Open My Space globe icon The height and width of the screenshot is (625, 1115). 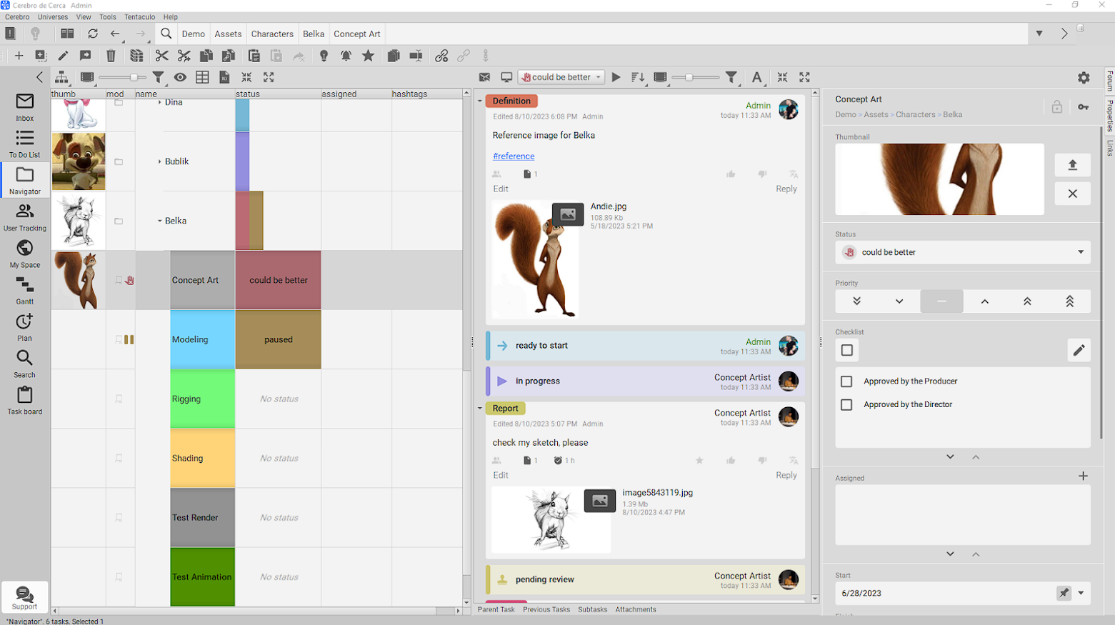click(x=24, y=254)
